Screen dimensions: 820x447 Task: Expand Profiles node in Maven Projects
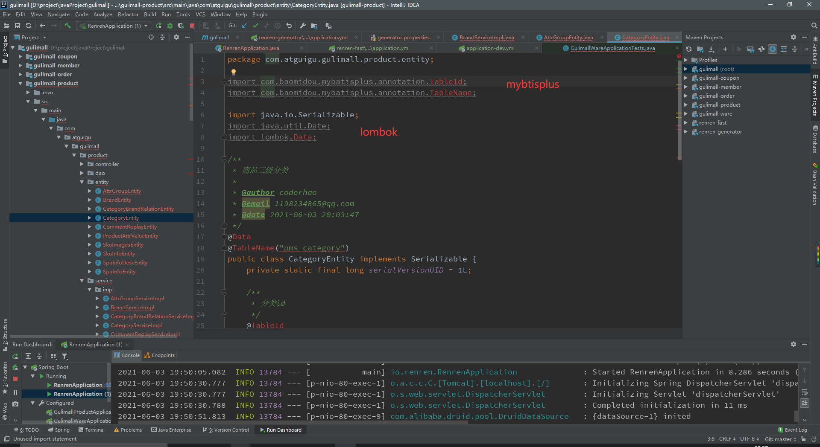click(686, 60)
